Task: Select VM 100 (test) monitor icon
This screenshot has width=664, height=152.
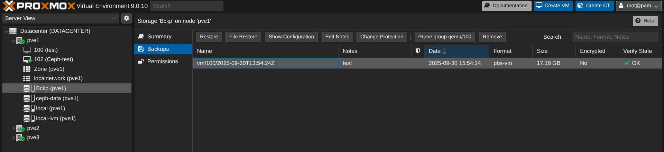Action: coord(27,50)
